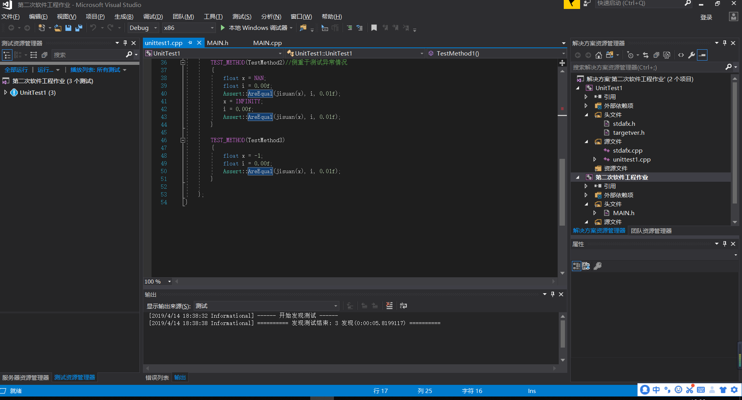The image size is (742, 400).
Task: Toggle Categorized view in Properties panel
Action: click(x=577, y=266)
